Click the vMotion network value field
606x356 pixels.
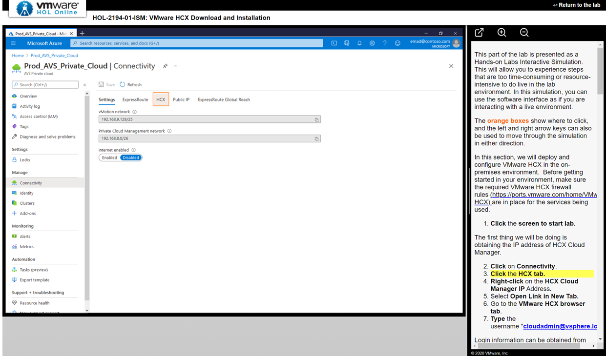(209, 119)
